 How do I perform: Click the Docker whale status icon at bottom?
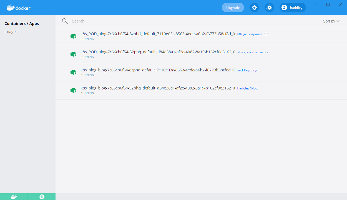coord(14,197)
